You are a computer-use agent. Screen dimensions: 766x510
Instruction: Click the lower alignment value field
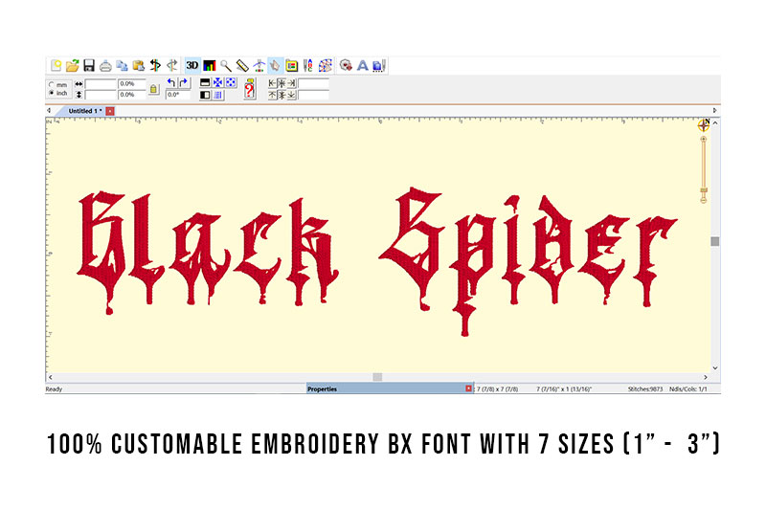(x=313, y=95)
